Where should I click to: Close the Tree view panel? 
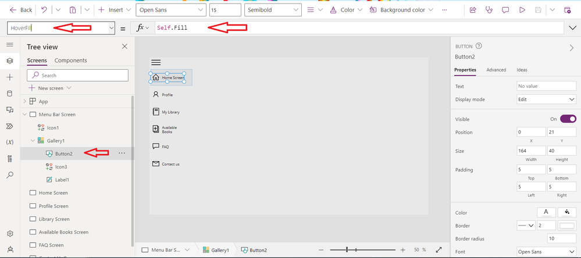tap(124, 46)
